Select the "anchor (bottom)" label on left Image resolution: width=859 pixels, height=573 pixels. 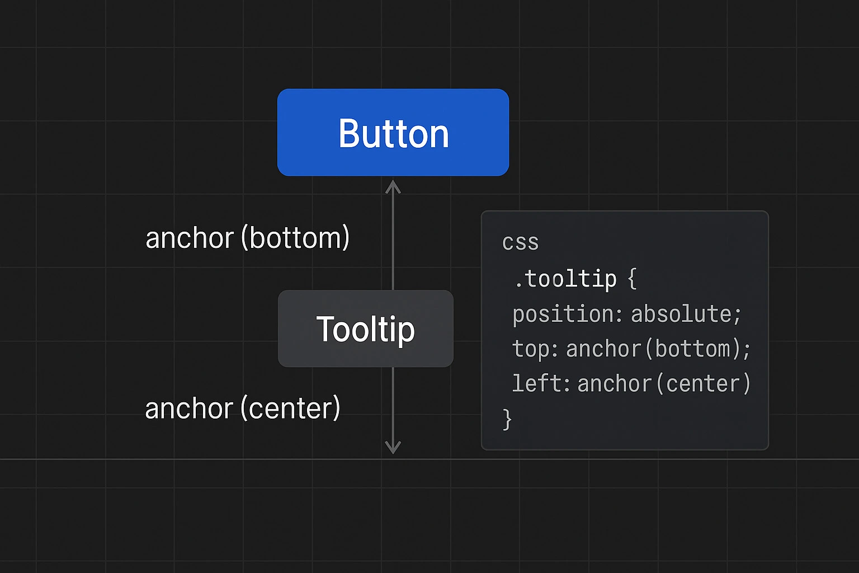(247, 238)
